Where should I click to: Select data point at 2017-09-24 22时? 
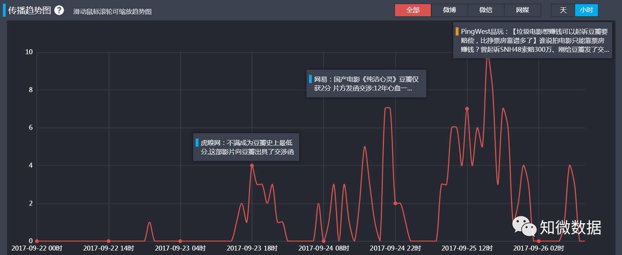(x=395, y=203)
